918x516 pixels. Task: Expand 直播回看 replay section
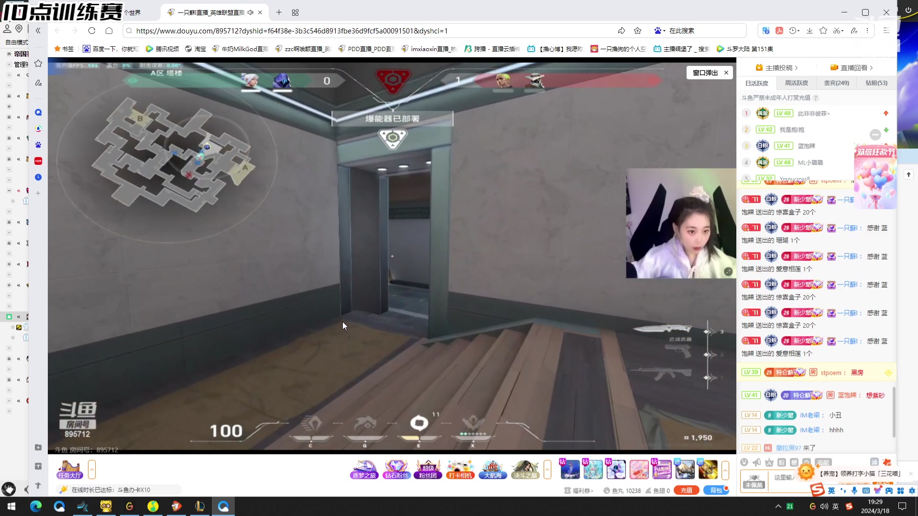851,68
